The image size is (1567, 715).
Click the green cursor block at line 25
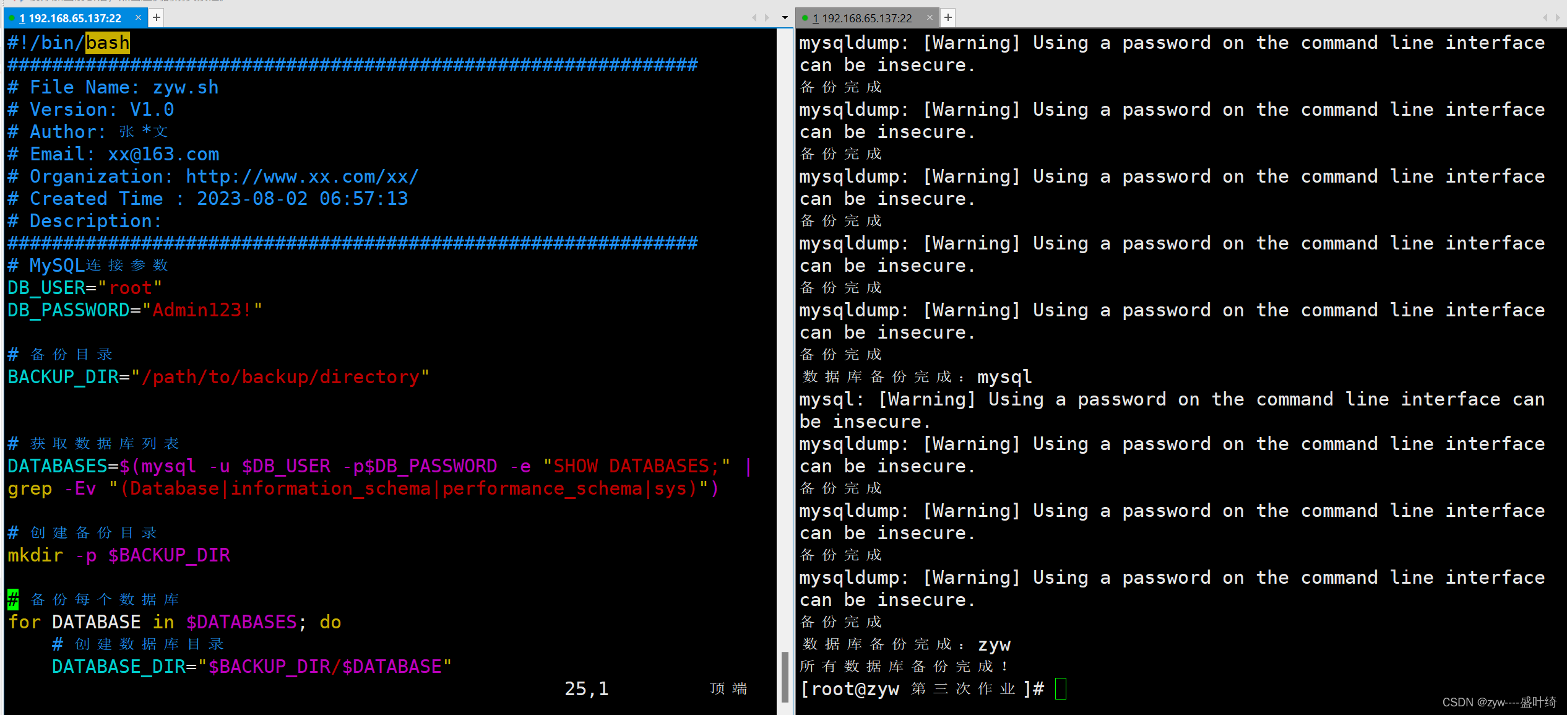pyautogui.click(x=13, y=599)
